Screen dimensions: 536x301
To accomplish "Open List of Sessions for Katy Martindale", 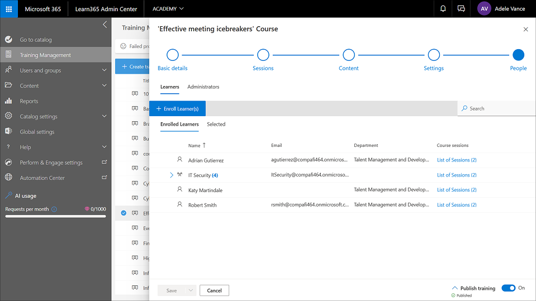I will (x=457, y=190).
